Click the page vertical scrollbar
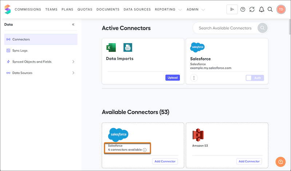This screenshot has height=171, width=291. point(290,27)
